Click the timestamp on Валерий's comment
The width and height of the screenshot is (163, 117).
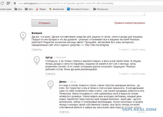(x=132, y=49)
